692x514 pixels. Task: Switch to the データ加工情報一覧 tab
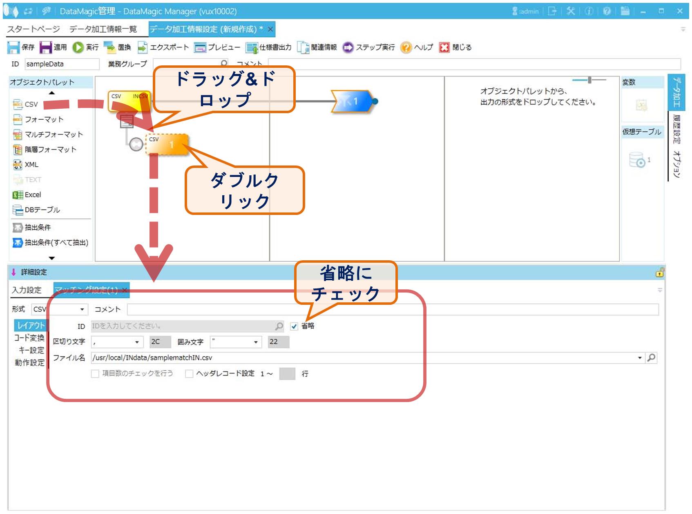(103, 29)
